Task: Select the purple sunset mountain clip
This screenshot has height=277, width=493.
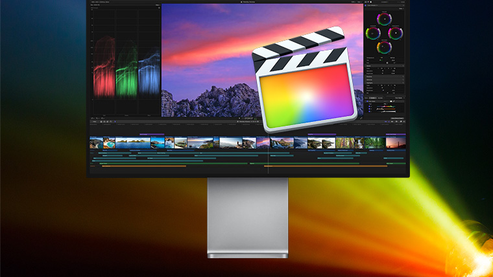Action: tap(263, 143)
